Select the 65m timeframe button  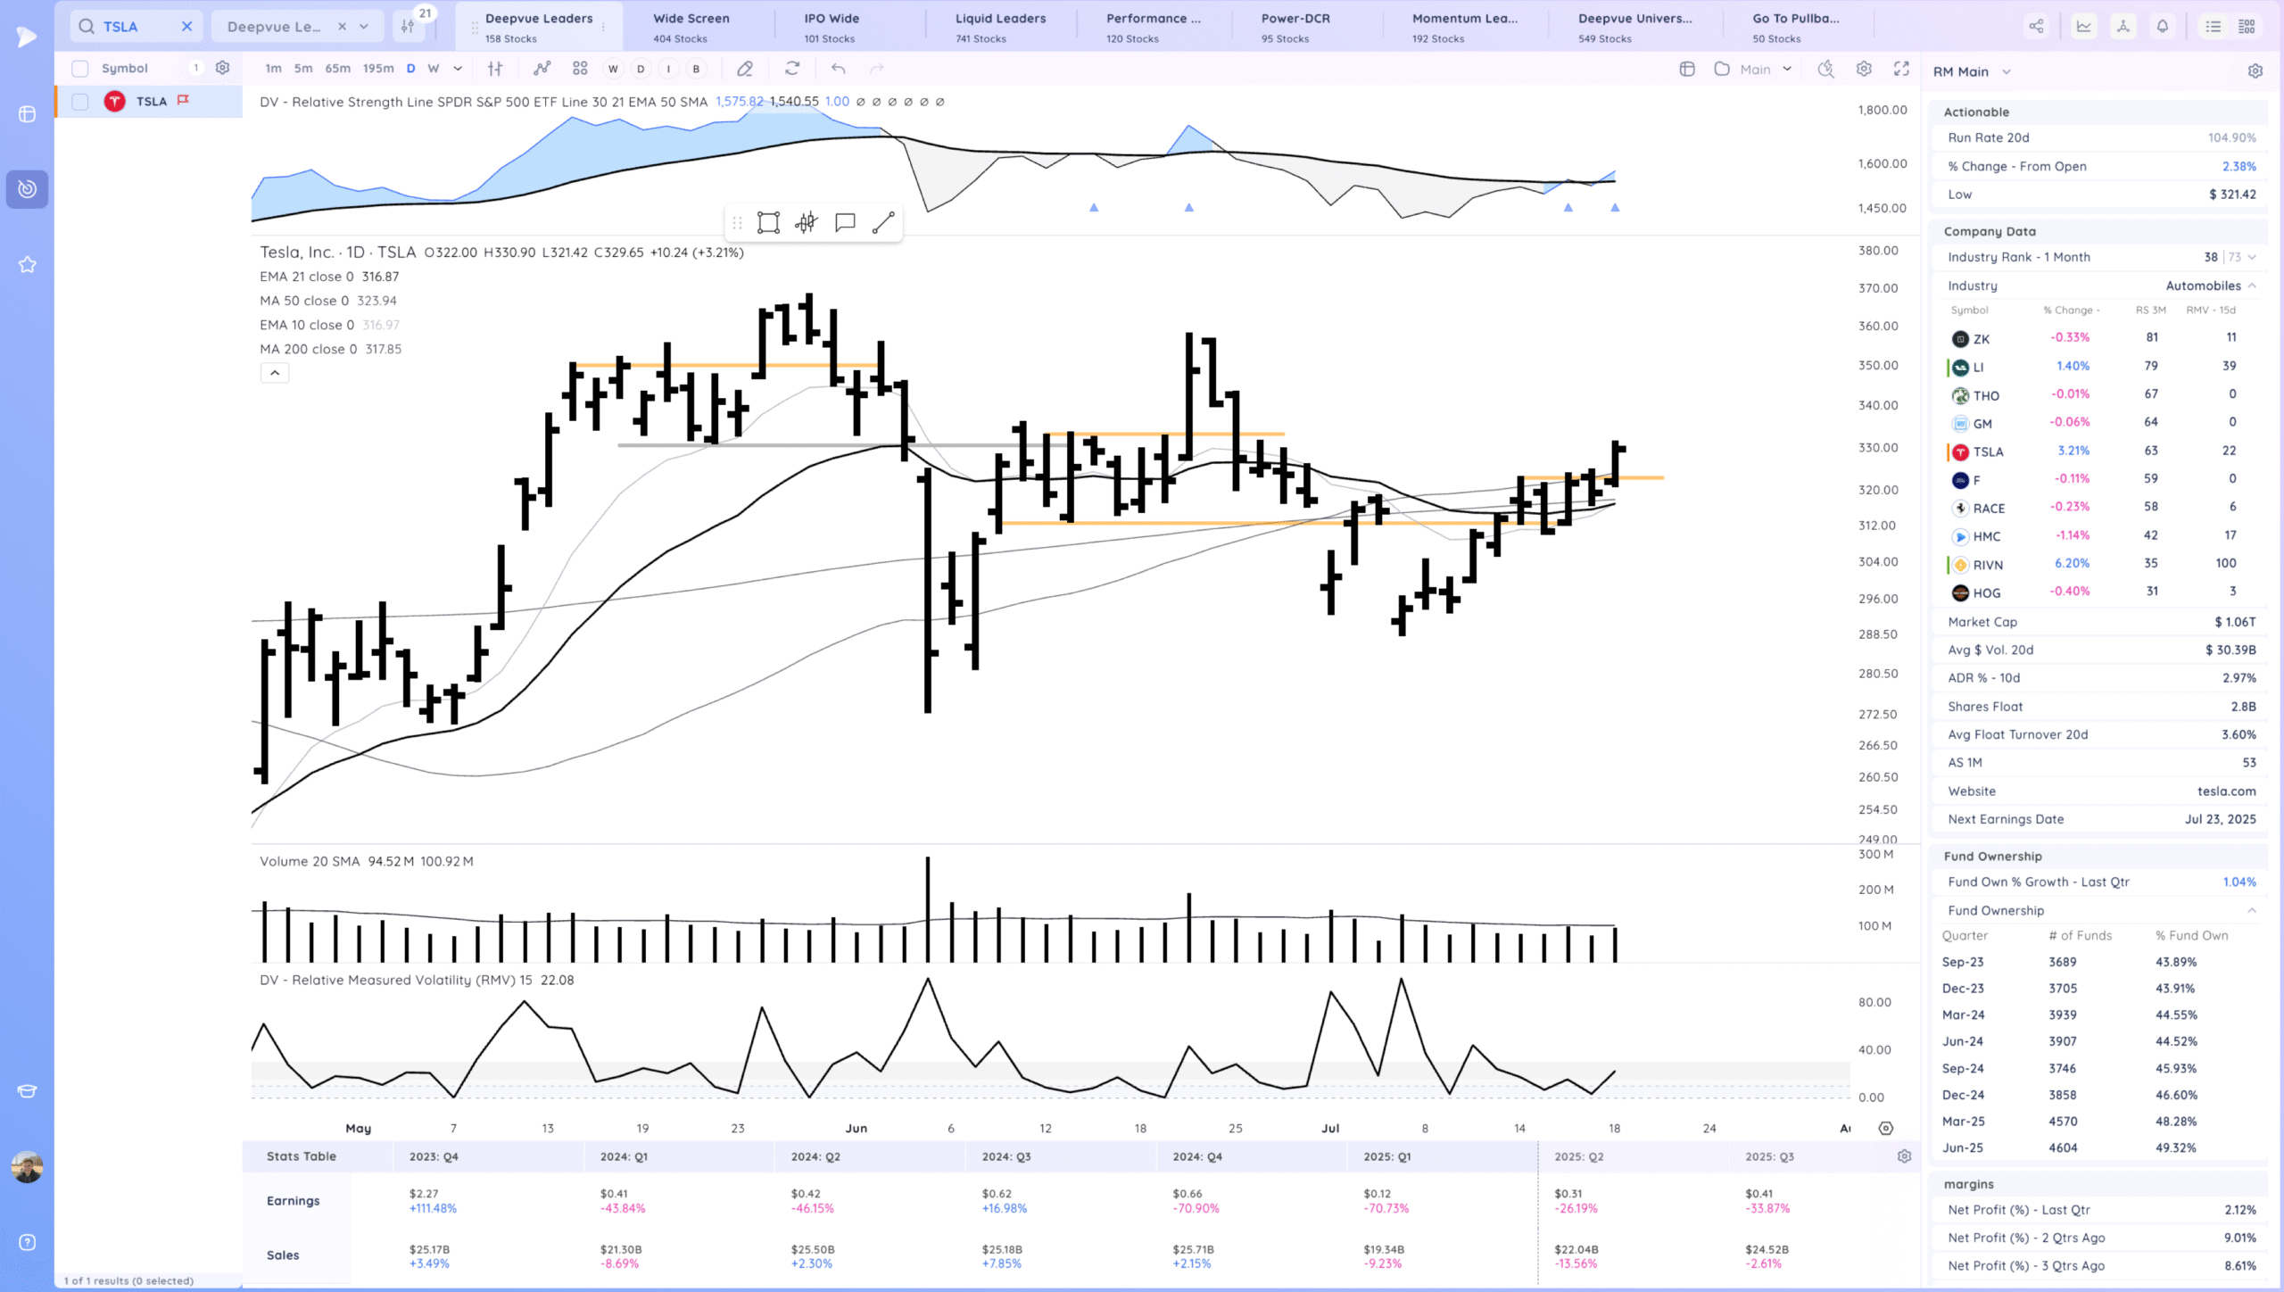pyautogui.click(x=337, y=69)
